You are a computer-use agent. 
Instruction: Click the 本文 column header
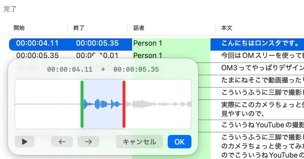[x=227, y=28]
